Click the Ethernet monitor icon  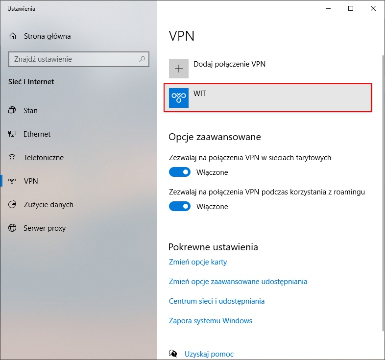pyautogui.click(x=13, y=134)
